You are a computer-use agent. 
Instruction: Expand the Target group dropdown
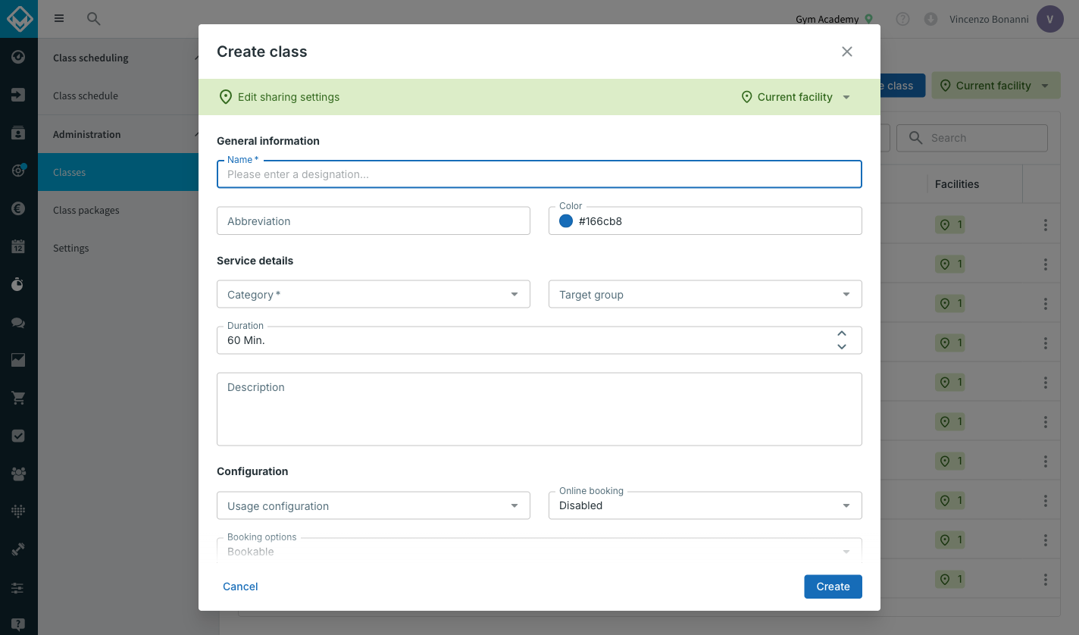coord(705,295)
